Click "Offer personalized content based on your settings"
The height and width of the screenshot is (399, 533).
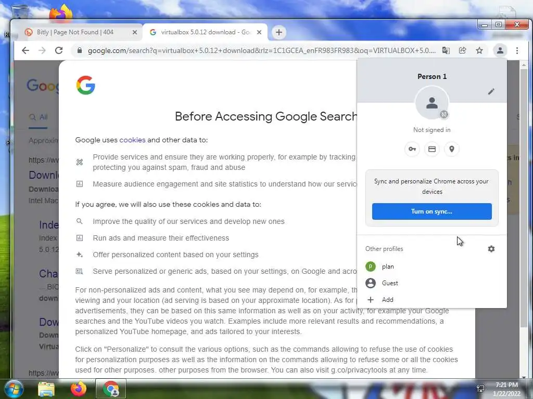pyautogui.click(x=175, y=255)
